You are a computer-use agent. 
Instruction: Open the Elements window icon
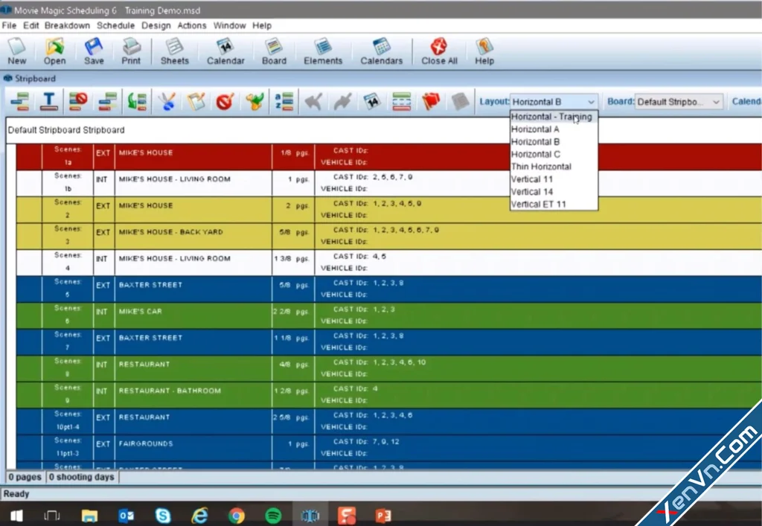[323, 50]
